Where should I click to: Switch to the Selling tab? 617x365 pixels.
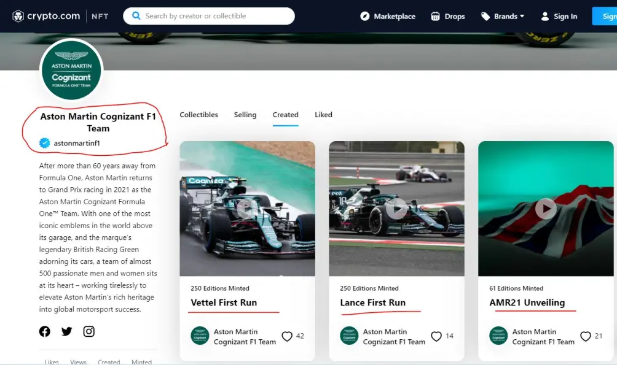tap(245, 115)
